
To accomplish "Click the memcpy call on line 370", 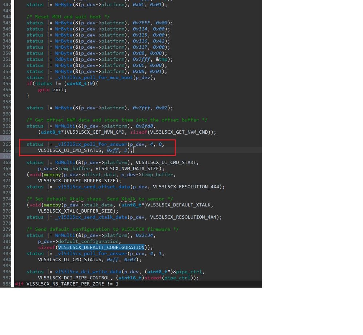I will tap(52, 175).
